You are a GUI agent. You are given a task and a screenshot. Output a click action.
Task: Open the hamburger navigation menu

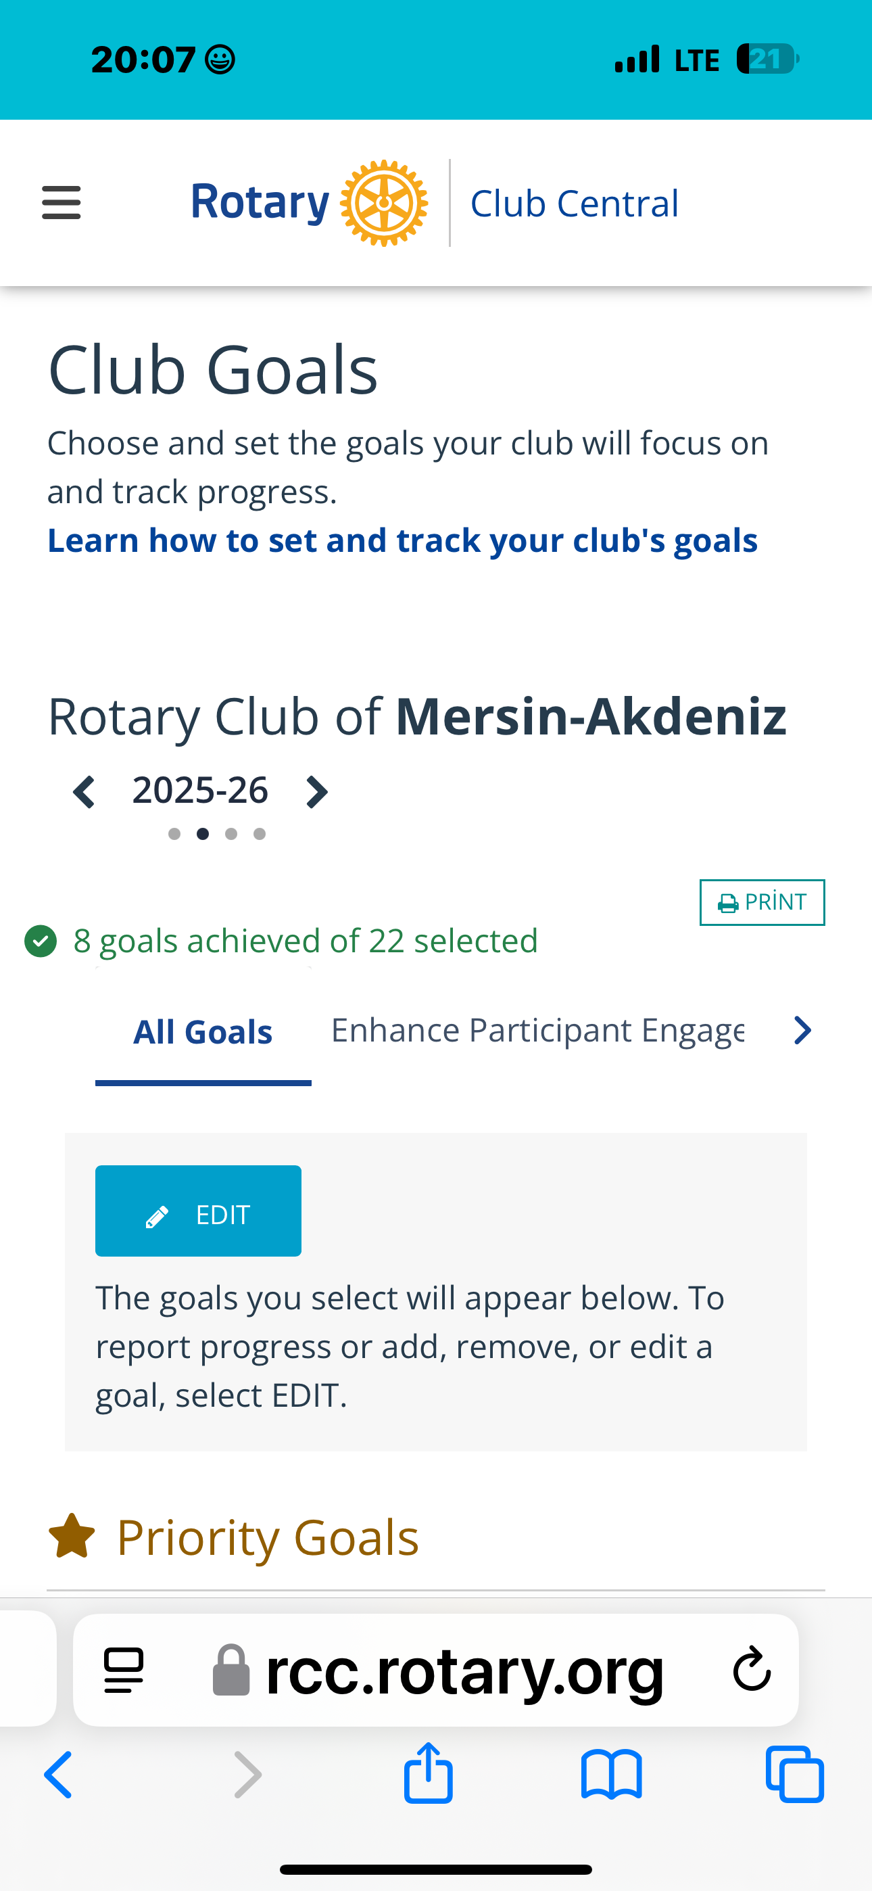pyautogui.click(x=62, y=203)
